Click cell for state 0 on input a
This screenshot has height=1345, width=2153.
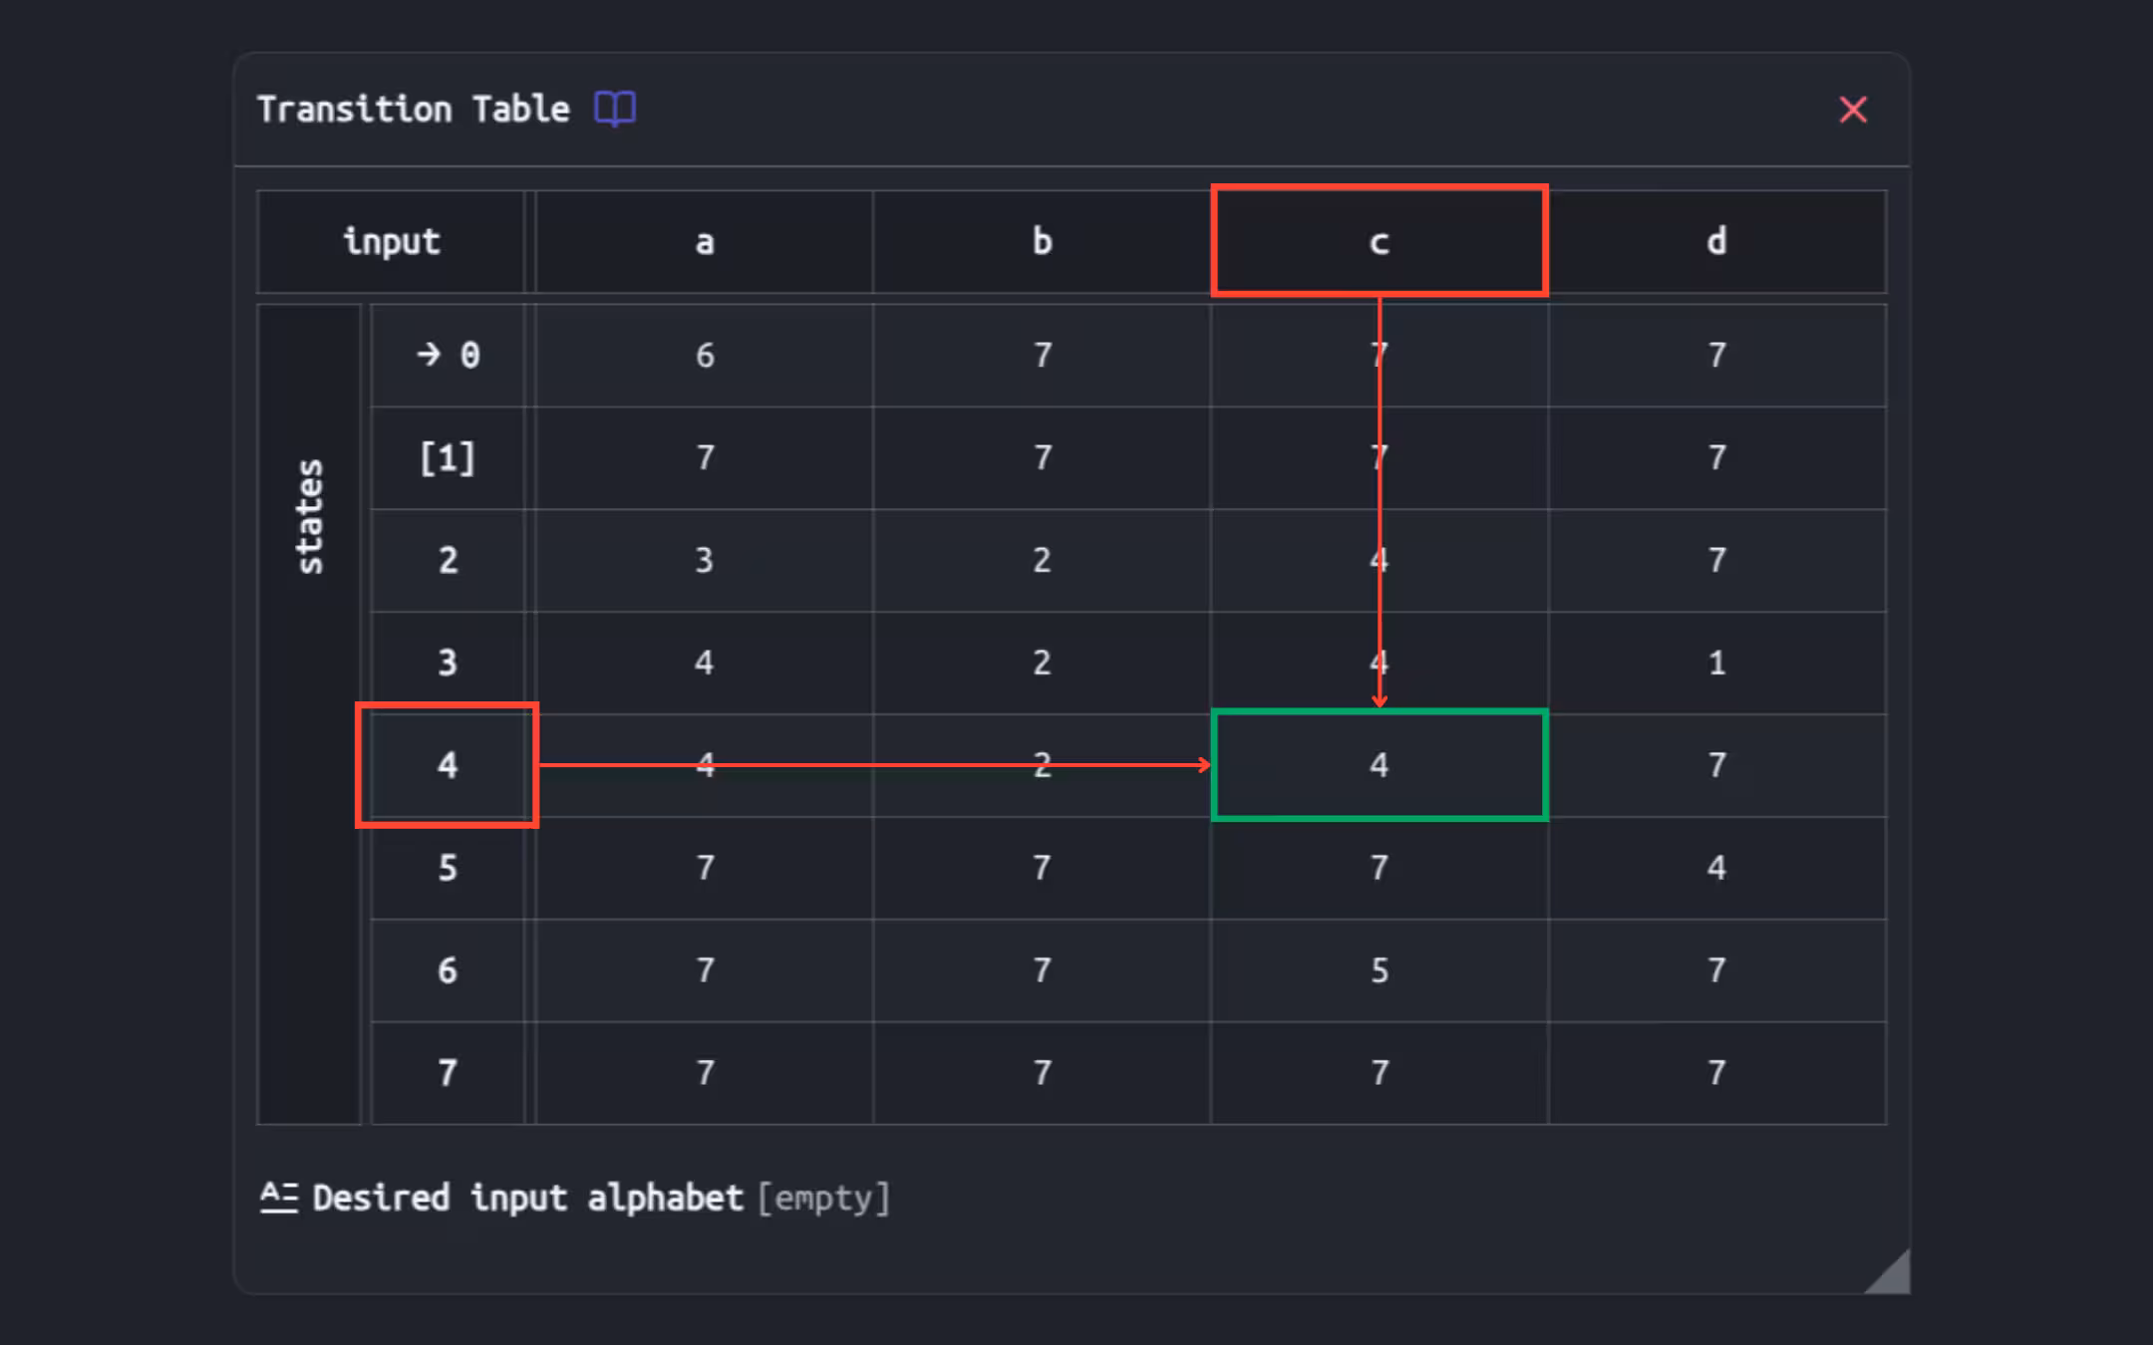[x=704, y=355]
